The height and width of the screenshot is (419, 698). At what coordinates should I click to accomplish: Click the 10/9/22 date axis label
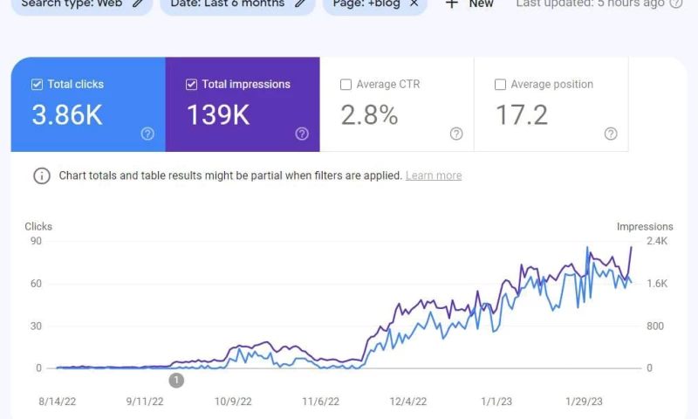click(233, 402)
